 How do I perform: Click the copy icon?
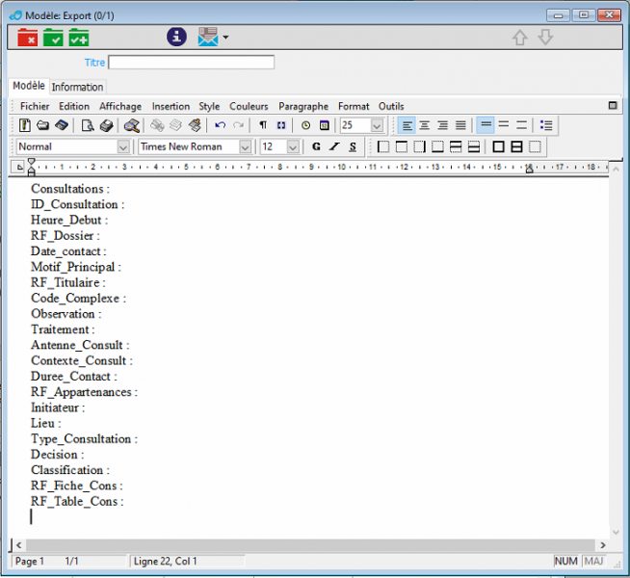pos(175,125)
